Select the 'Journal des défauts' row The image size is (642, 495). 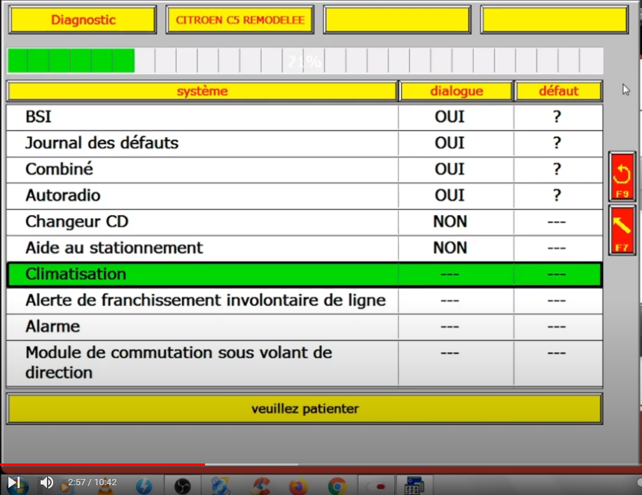coord(305,144)
